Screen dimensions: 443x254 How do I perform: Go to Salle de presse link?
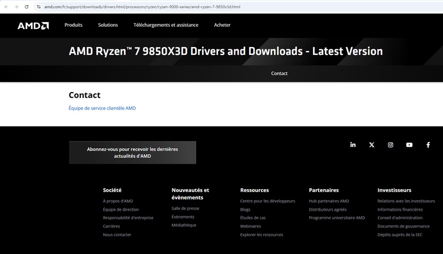186,209
